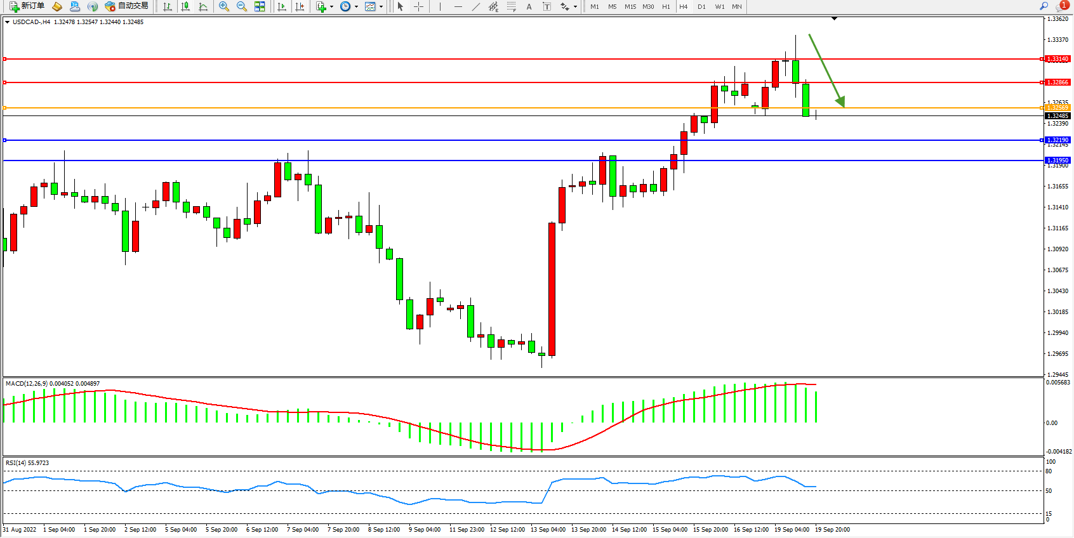Switch to the M15 timeframe

[630, 6]
